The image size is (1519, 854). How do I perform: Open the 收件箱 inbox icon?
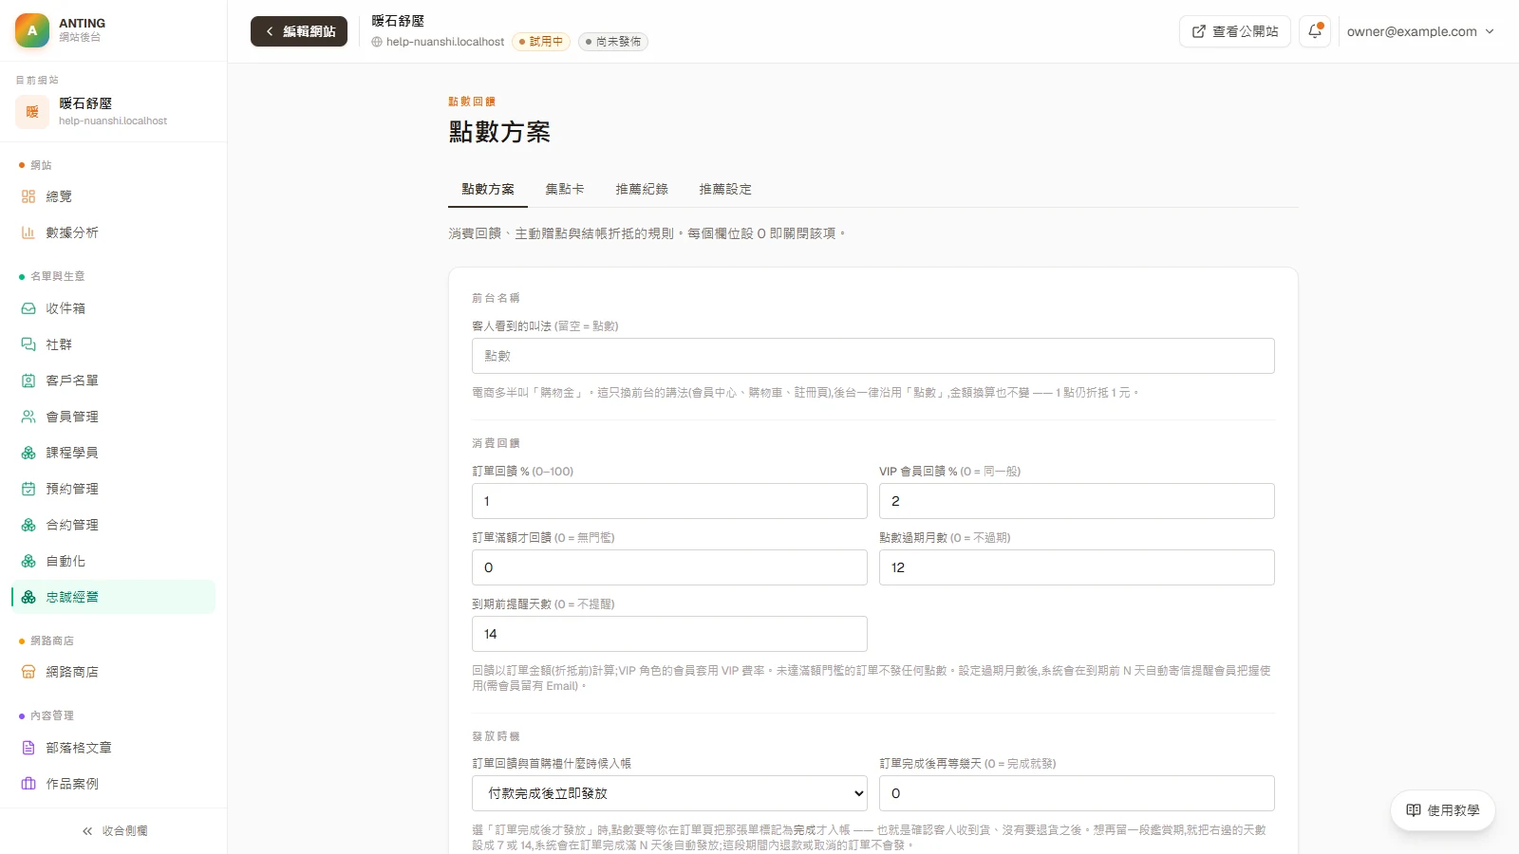tap(28, 308)
